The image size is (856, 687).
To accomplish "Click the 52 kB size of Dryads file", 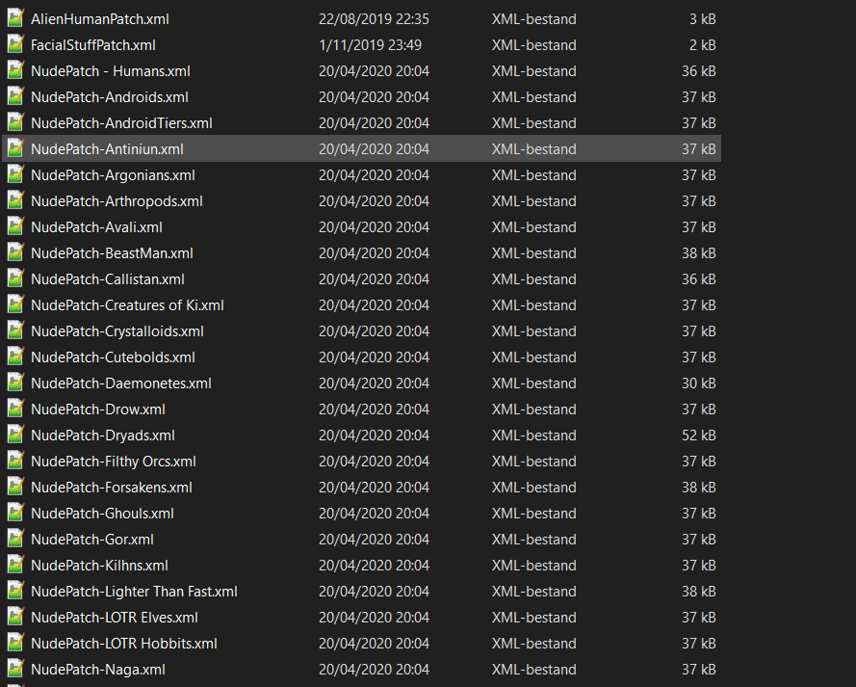I will [699, 436].
